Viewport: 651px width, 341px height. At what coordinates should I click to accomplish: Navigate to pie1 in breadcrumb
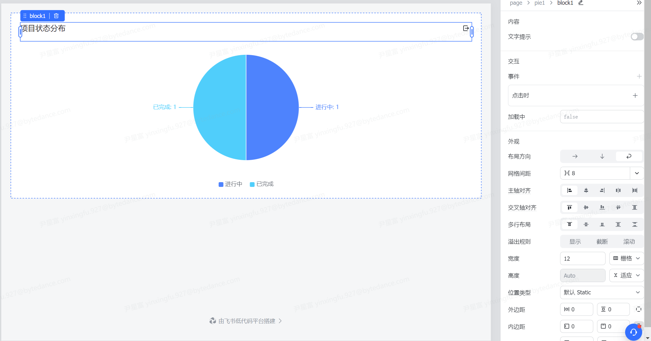[x=540, y=3]
